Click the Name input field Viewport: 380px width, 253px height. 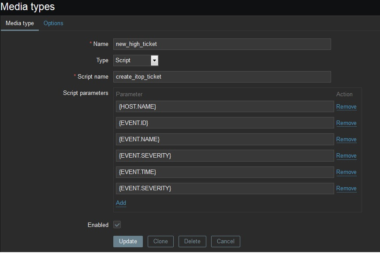(x=222, y=44)
